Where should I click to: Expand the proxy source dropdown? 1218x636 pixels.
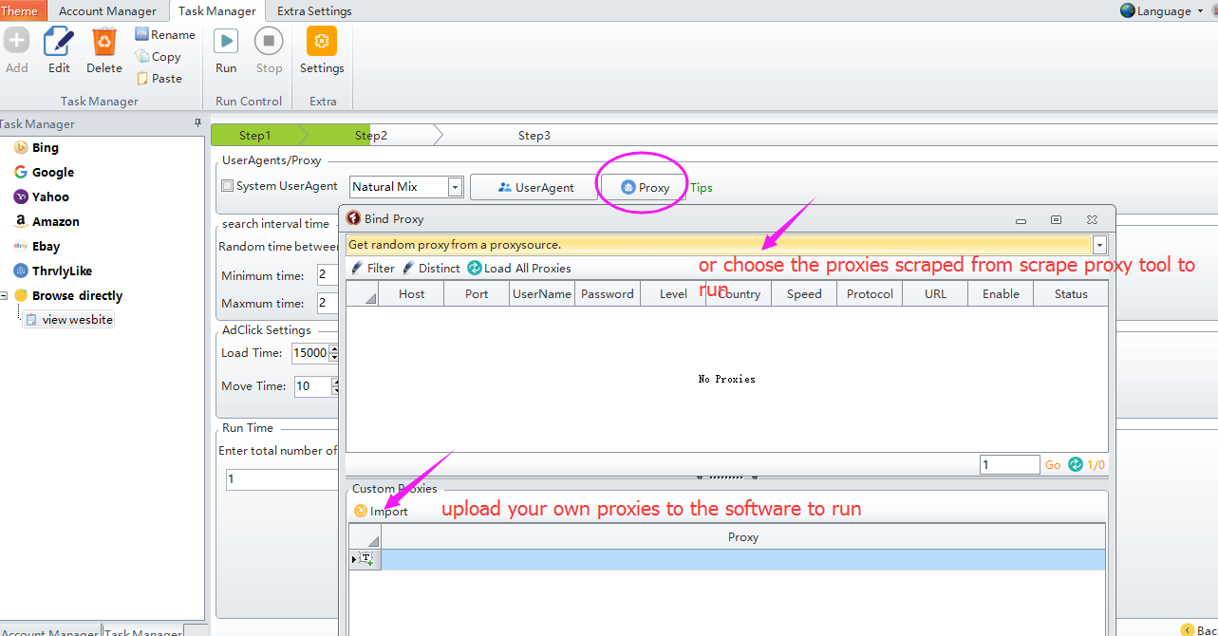pos(1099,245)
